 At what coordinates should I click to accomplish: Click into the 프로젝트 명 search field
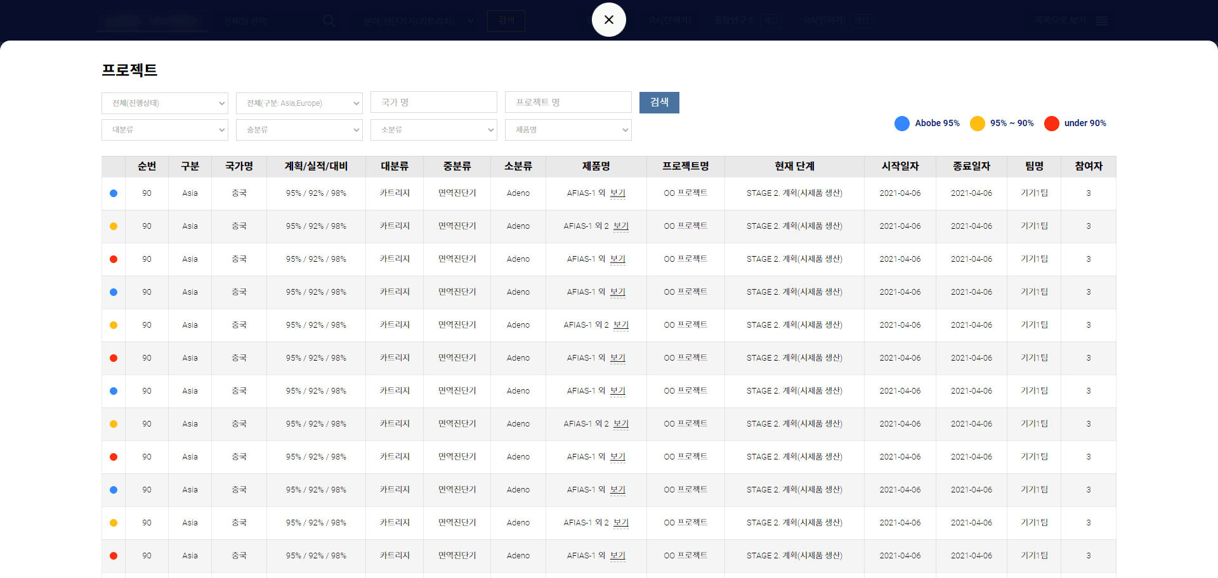point(568,102)
